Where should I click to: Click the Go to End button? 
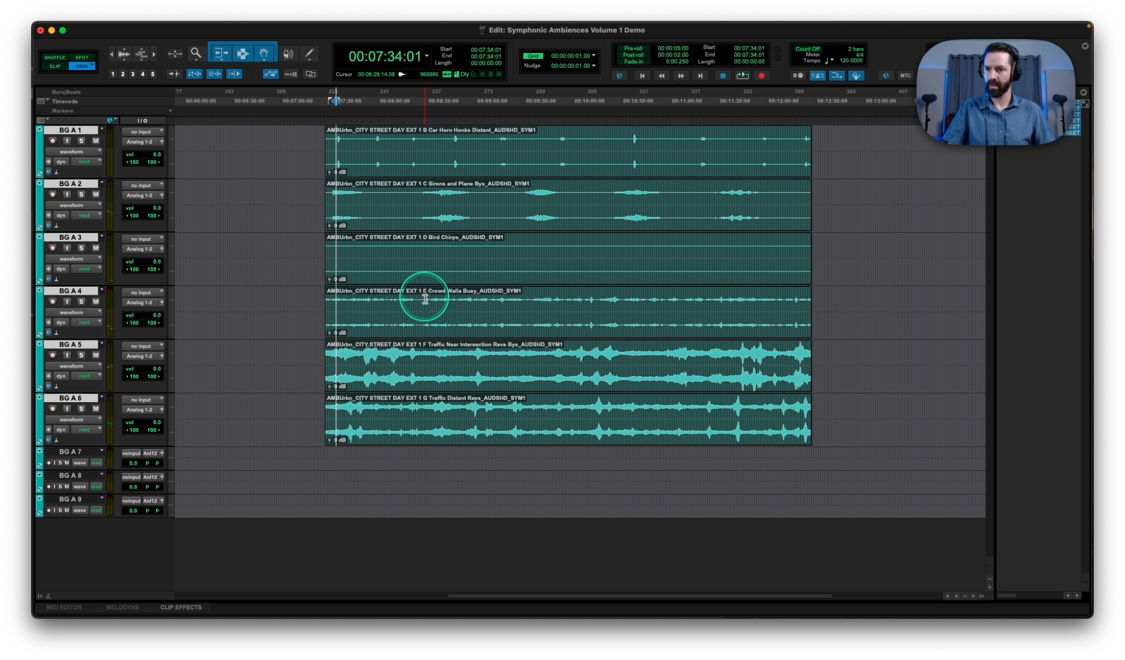coord(700,76)
